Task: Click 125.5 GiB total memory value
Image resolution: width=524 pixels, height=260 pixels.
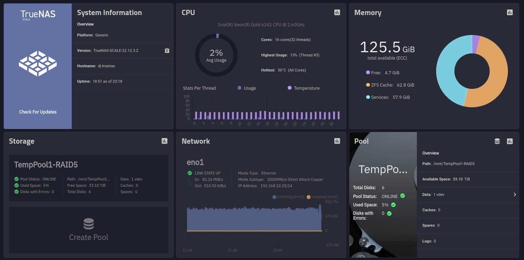Action: [x=387, y=47]
